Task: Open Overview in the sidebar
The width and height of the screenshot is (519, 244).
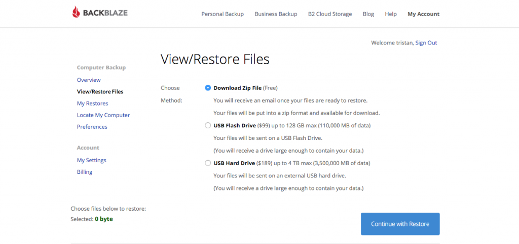Action: (89, 80)
